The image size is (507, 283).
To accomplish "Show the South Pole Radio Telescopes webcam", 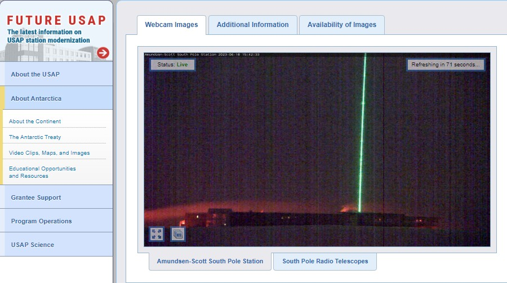I will pos(325,261).
